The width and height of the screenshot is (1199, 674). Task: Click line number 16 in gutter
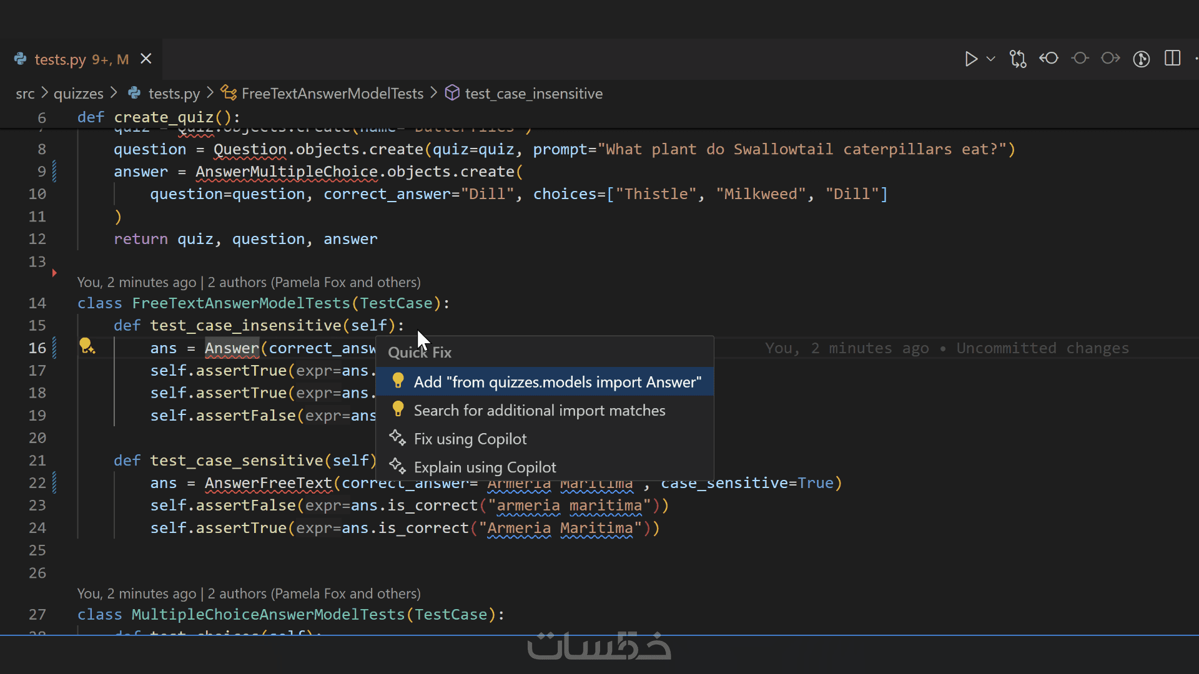tap(37, 348)
